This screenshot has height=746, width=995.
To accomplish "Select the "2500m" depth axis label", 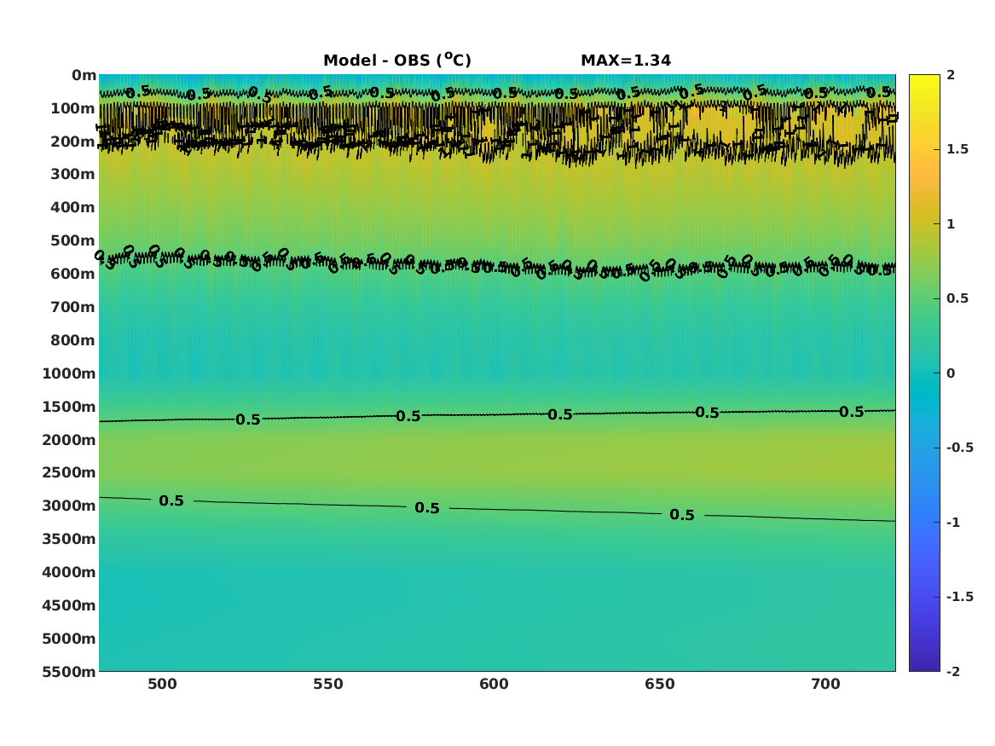I will pyautogui.click(x=69, y=472).
